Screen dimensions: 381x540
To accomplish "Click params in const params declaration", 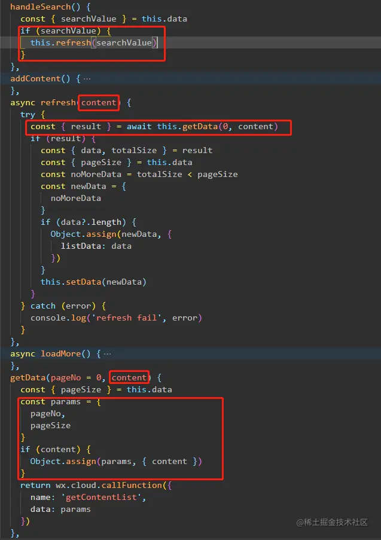I will [66, 402].
